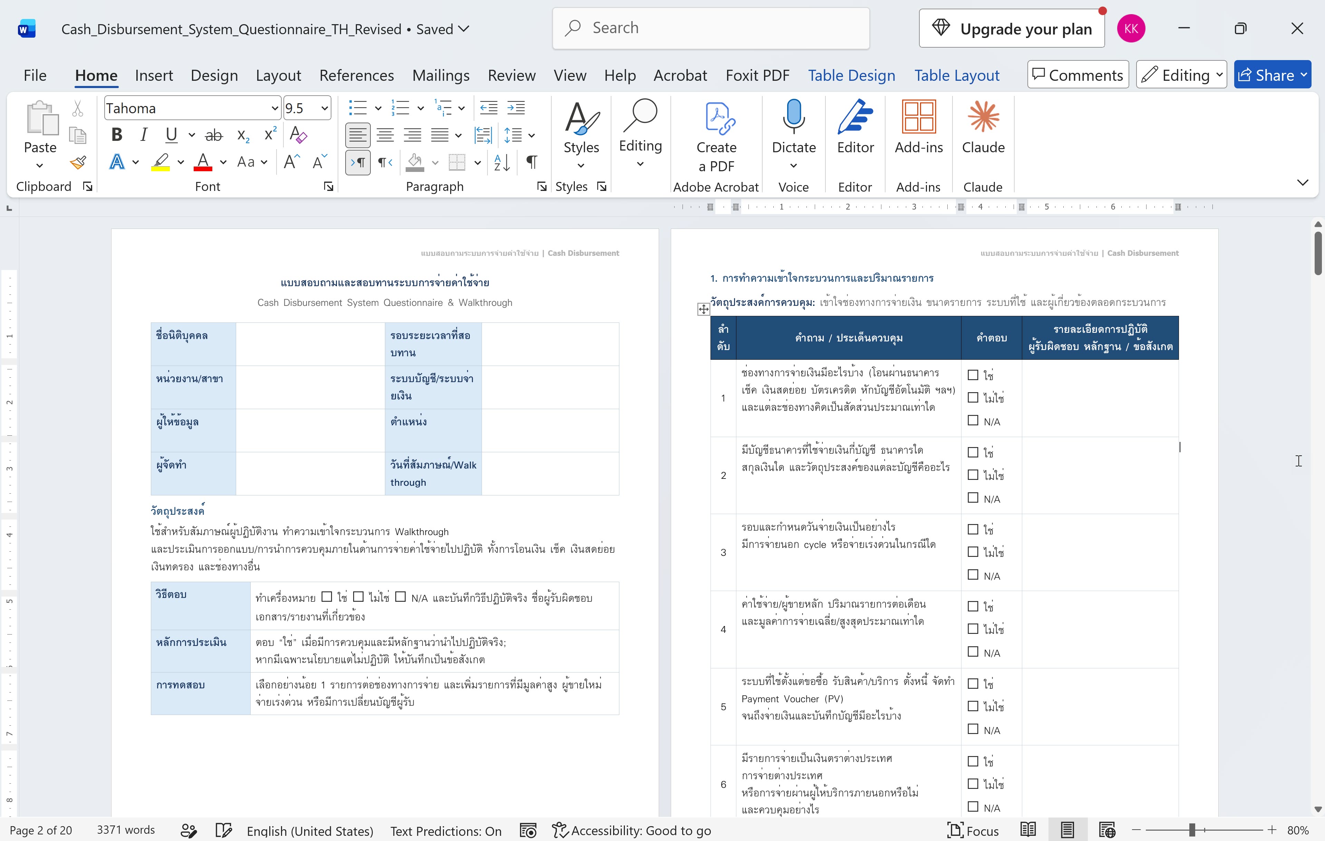Click Accessibility: Good to go status
Viewport: 1325px width, 841px height.
click(632, 830)
